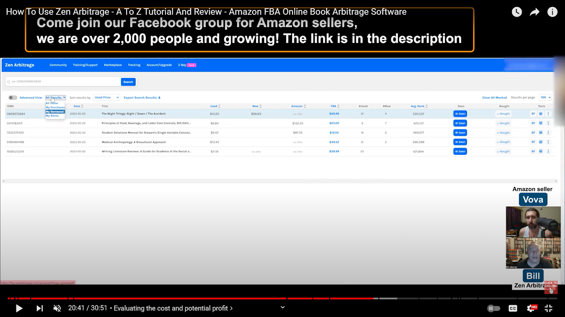The width and height of the screenshot is (565, 317).
Task: Open the Share arrow icon
Action: coord(535,12)
